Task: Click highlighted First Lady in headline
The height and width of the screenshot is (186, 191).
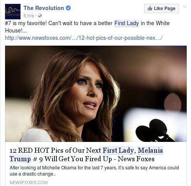Action: (x=118, y=150)
